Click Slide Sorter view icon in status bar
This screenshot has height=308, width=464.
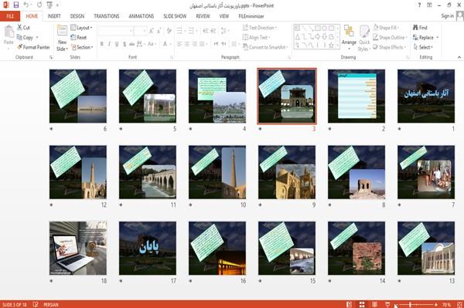[x=362, y=304]
